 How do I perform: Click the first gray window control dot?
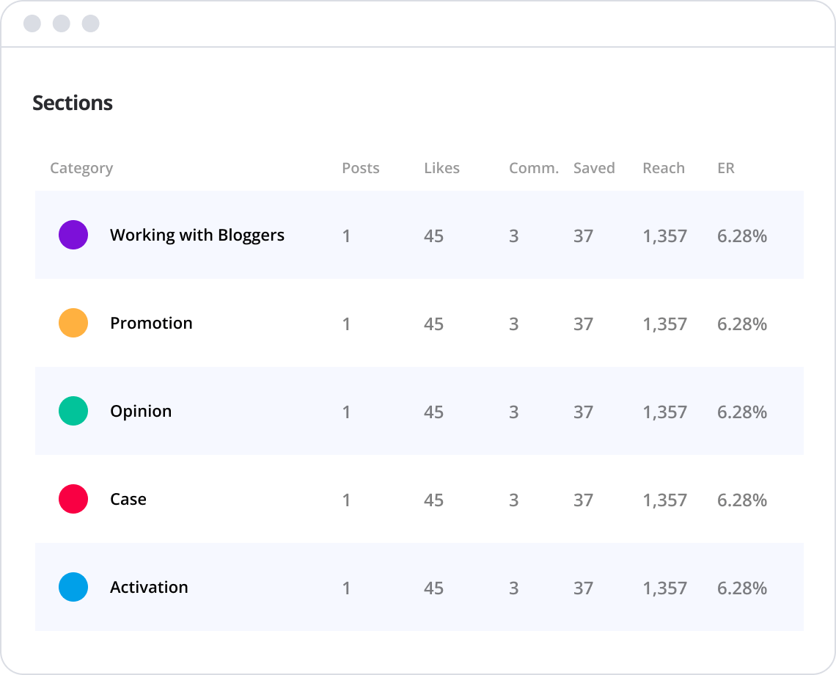(32, 23)
